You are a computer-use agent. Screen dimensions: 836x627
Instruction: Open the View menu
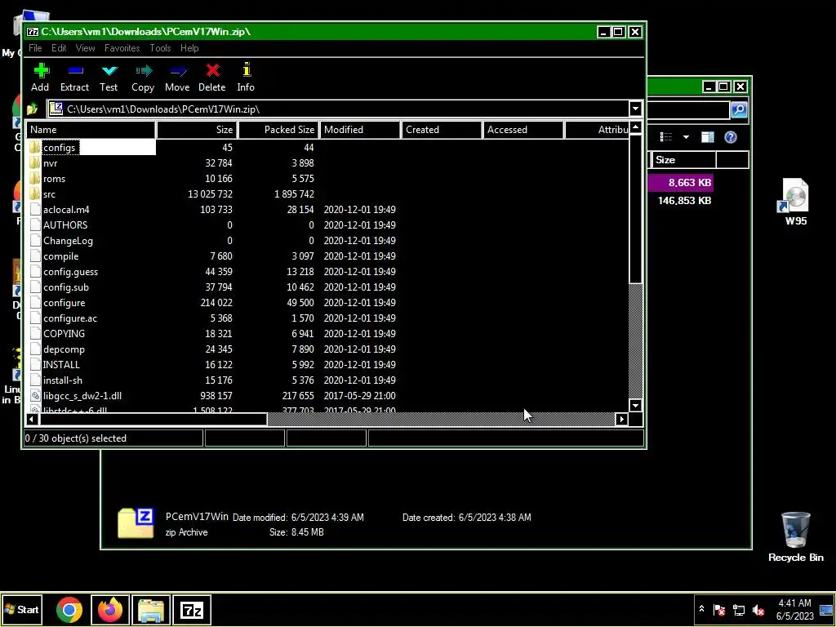pyautogui.click(x=85, y=48)
